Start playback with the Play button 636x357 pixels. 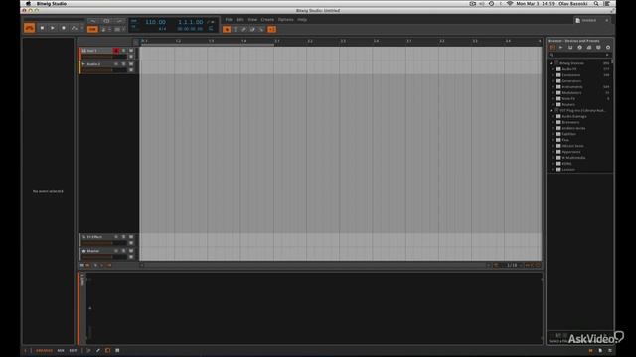[x=53, y=28]
